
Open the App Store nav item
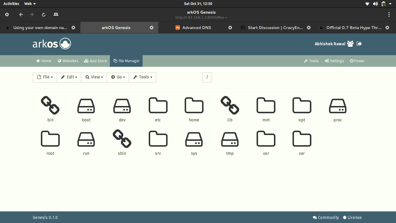point(95,61)
